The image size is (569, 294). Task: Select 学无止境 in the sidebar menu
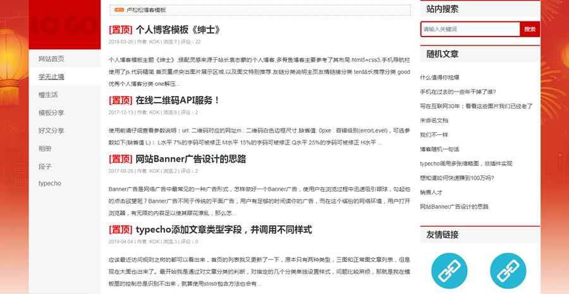pyautogui.click(x=51, y=77)
